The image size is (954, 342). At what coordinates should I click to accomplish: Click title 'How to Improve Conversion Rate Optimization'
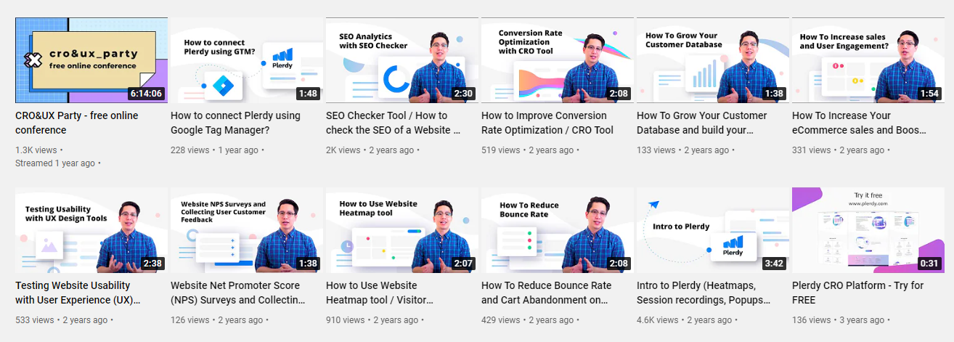[x=547, y=123]
